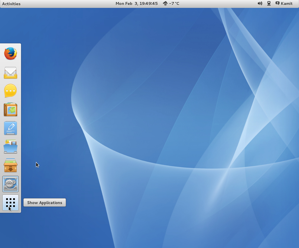This screenshot has height=248, width=299.
Task: Click the messaging icon beside the username
Action: point(277,3)
